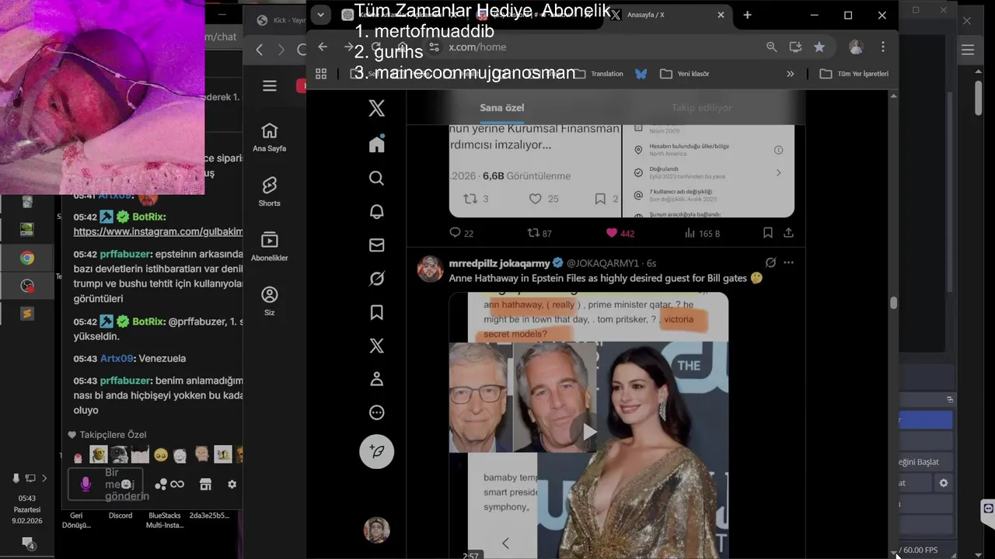The height and width of the screenshot is (559, 995).
Task: Like the embedded quoted post with 25 likes
Action: pos(543,199)
